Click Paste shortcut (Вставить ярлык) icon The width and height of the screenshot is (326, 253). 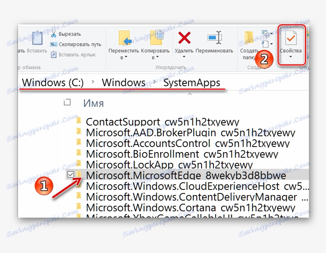pyautogui.click(x=54, y=55)
